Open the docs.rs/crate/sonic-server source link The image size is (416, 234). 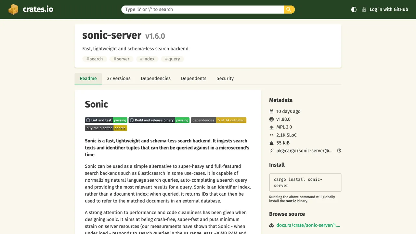pyautogui.click(x=308, y=225)
